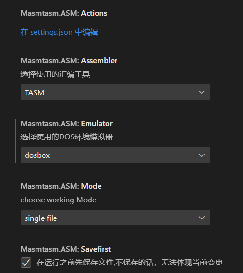Click the 'choose working Mode' description text
243x273 pixels.
58,200
